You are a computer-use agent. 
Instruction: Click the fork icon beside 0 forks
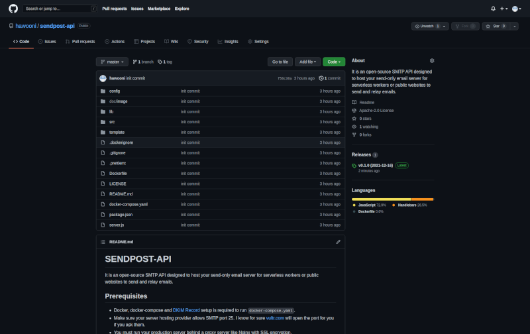click(x=354, y=135)
